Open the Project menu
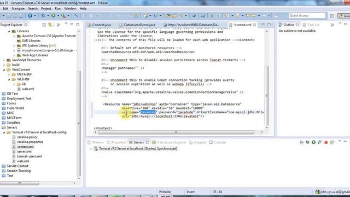 click(x=46, y=9)
